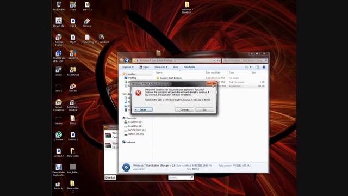Click New folder in Explorer toolbar
This screenshot has height=196, width=348.
[189, 67]
